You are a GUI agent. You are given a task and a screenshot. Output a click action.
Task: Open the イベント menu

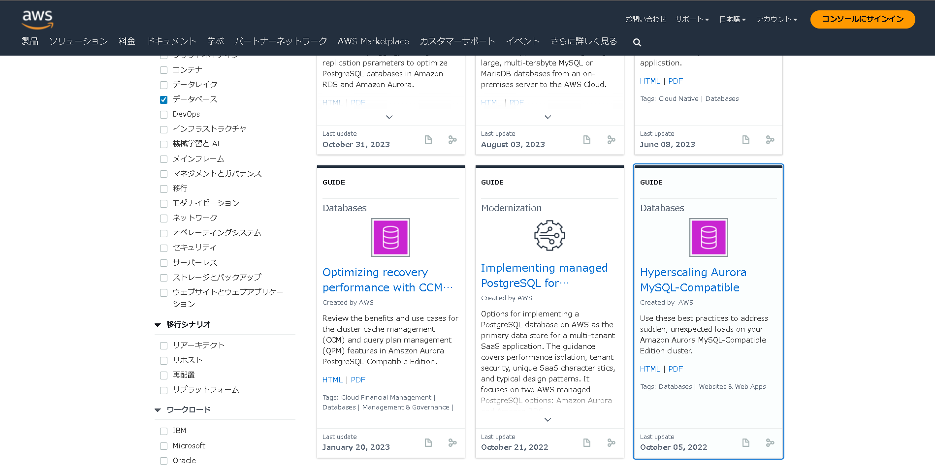(523, 41)
